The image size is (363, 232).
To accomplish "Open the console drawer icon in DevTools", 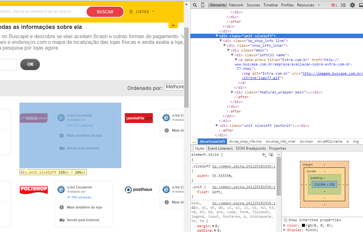I will point(343,5).
